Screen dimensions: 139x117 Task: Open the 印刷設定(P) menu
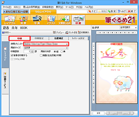(48, 7)
